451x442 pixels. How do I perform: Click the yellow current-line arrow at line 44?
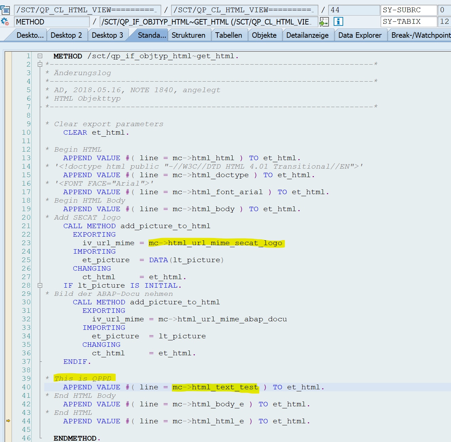pos(8,421)
